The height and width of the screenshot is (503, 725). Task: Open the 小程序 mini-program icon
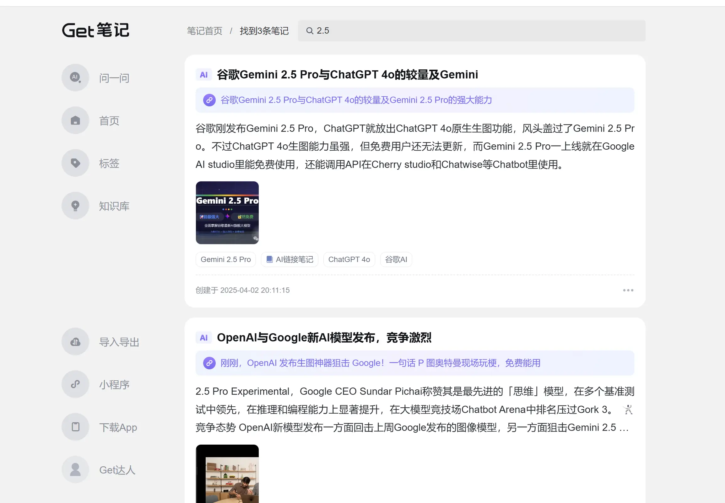pos(75,384)
